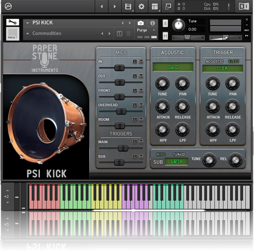Click the wrench edit instrument icon

[x=13, y=22]
